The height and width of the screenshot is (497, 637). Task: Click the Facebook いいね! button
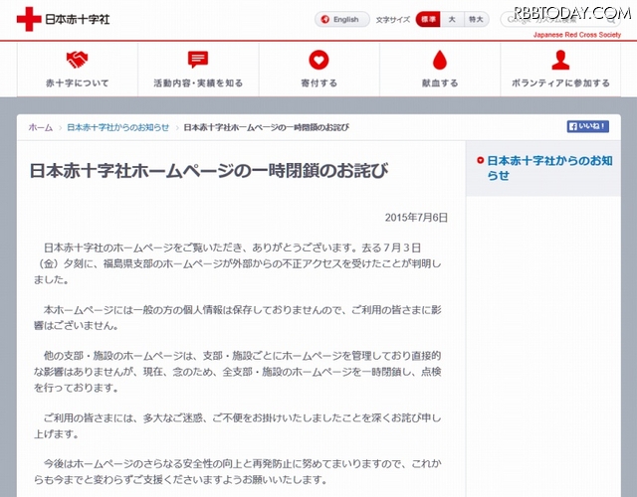pos(588,126)
